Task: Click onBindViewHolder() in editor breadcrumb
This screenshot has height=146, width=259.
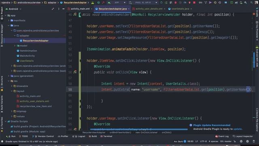Action: 121,133
